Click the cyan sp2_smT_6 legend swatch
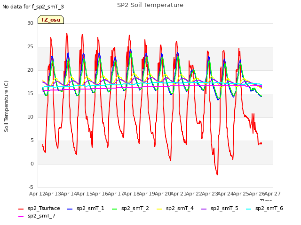 coord(249,209)
